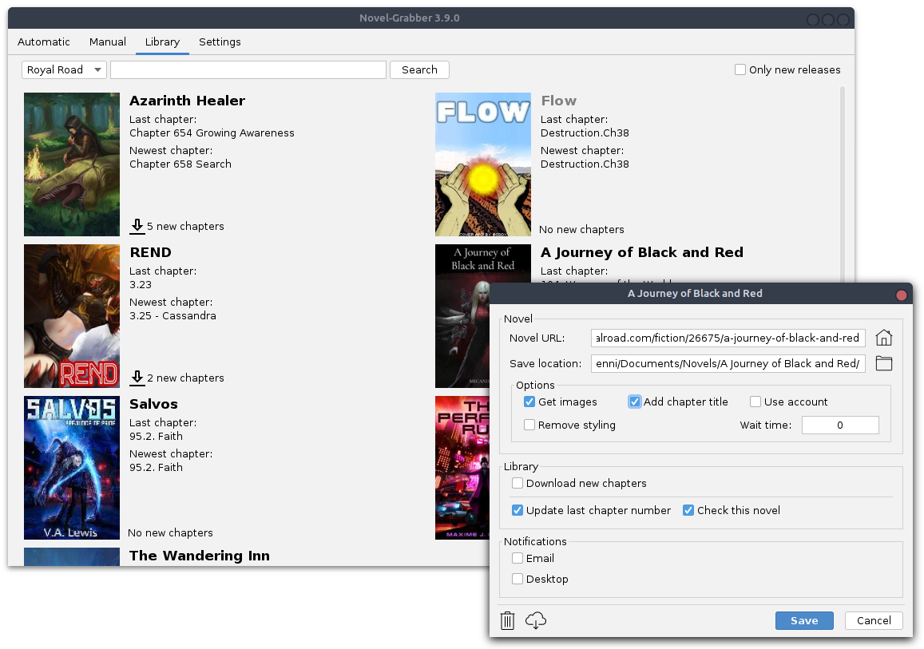Check Only new releases filter
Viewport: 924px width, 649px height.
click(740, 69)
